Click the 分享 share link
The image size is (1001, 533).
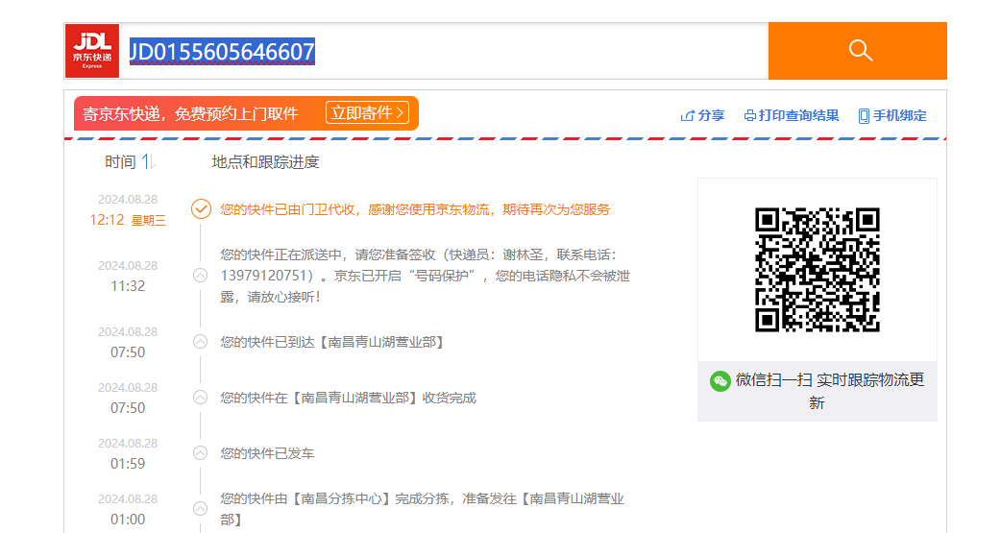coord(711,115)
